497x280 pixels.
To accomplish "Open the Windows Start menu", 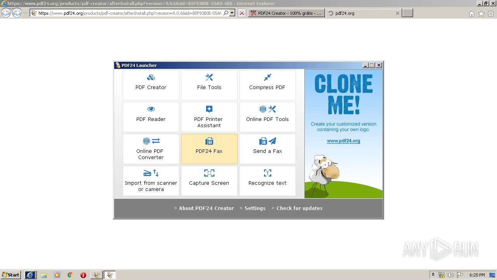I will [10, 275].
